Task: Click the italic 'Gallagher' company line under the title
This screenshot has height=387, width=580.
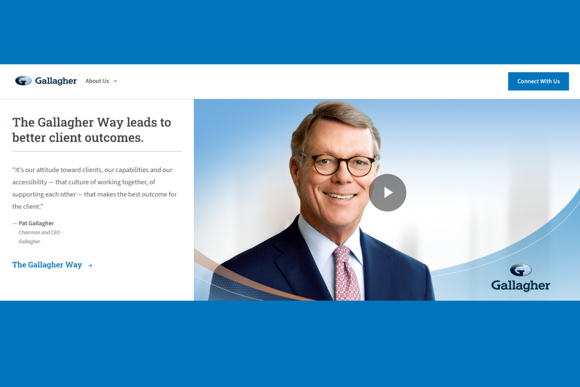Action: pyautogui.click(x=29, y=242)
